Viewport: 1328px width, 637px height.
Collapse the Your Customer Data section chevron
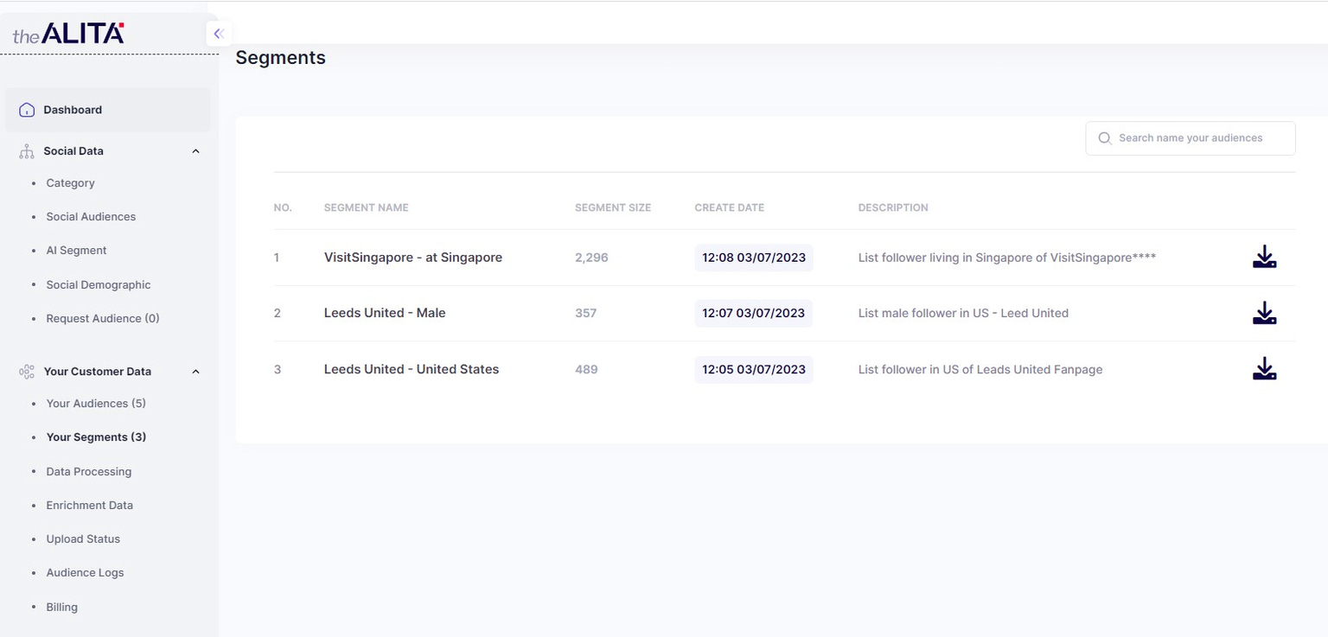[x=195, y=372]
